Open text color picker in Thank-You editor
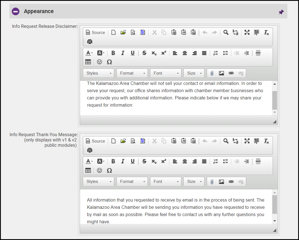Screen dimensions: 299x240 point(89,161)
